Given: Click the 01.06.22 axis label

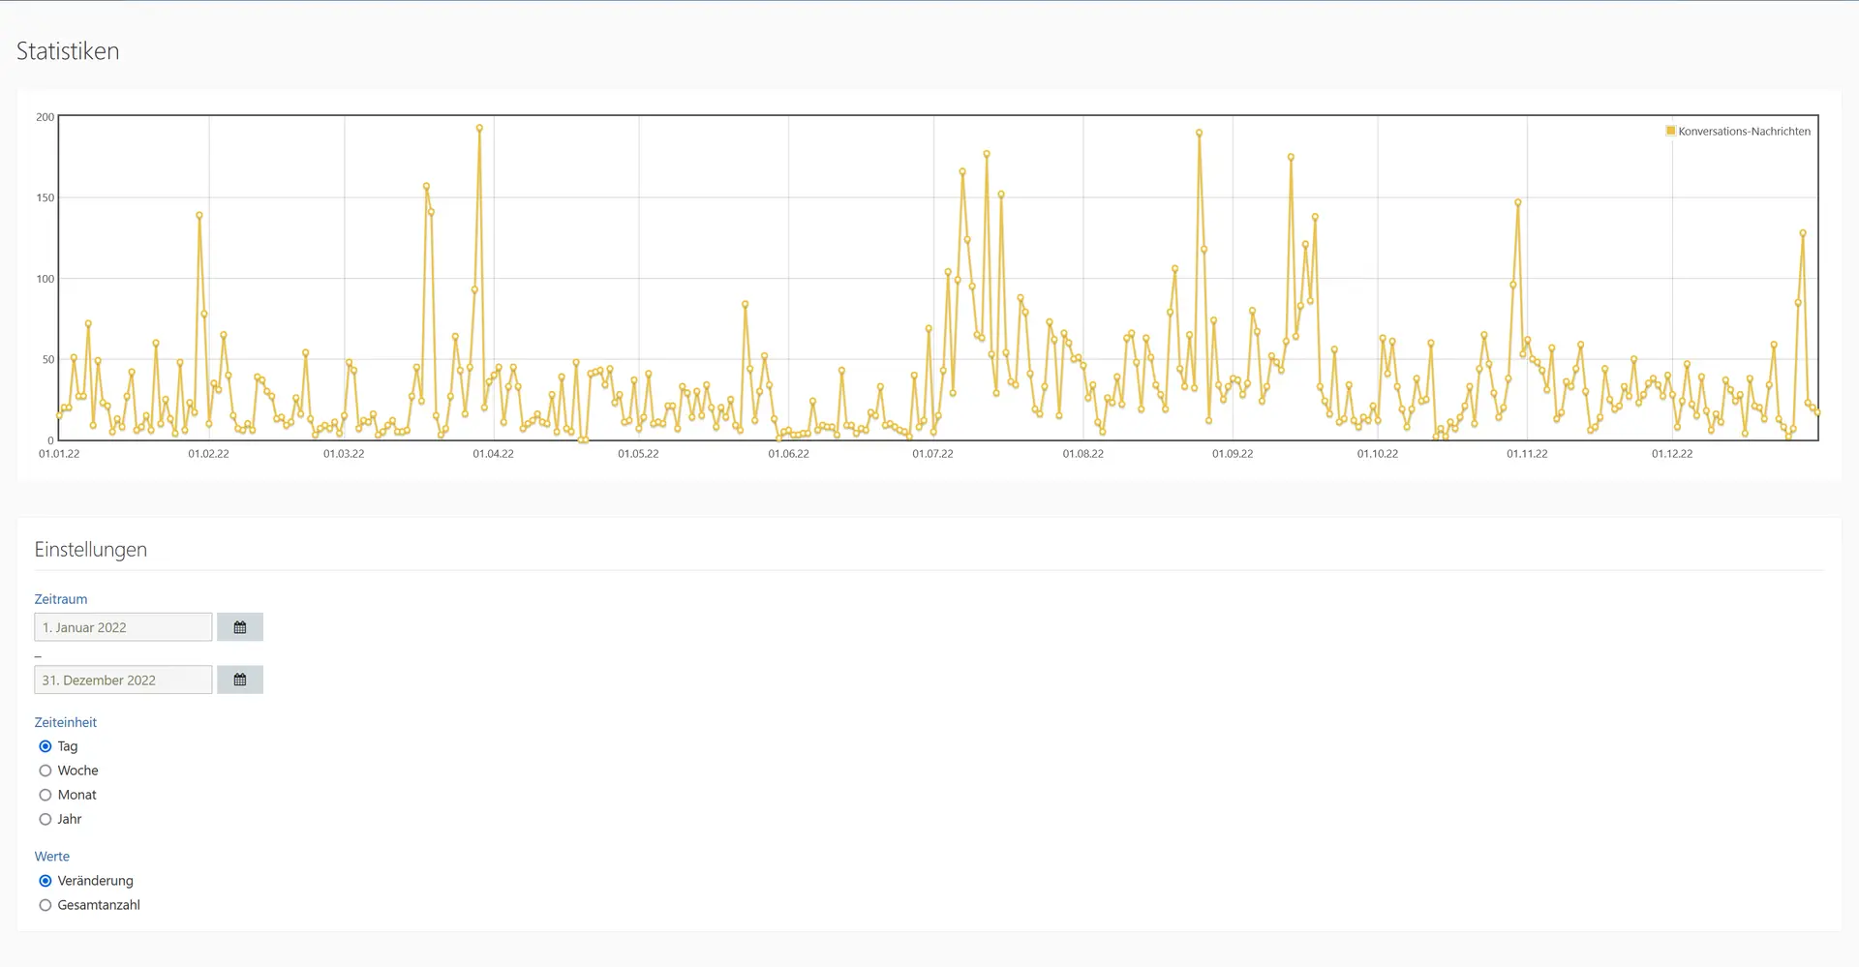Looking at the screenshot, I should point(788,453).
